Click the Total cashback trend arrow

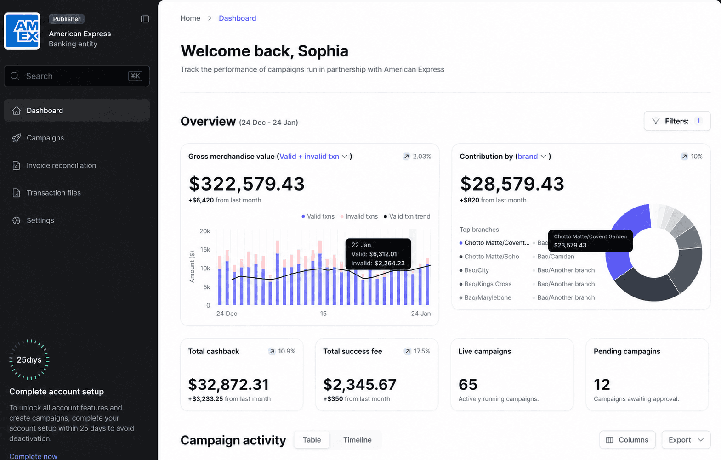tap(272, 351)
